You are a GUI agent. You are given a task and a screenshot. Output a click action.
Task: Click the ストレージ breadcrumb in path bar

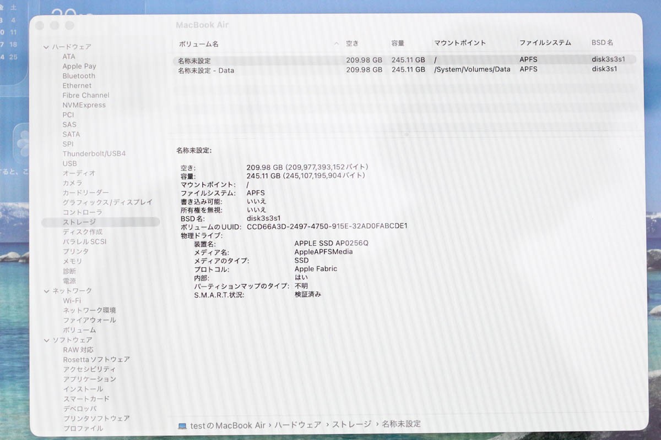[x=350, y=425]
